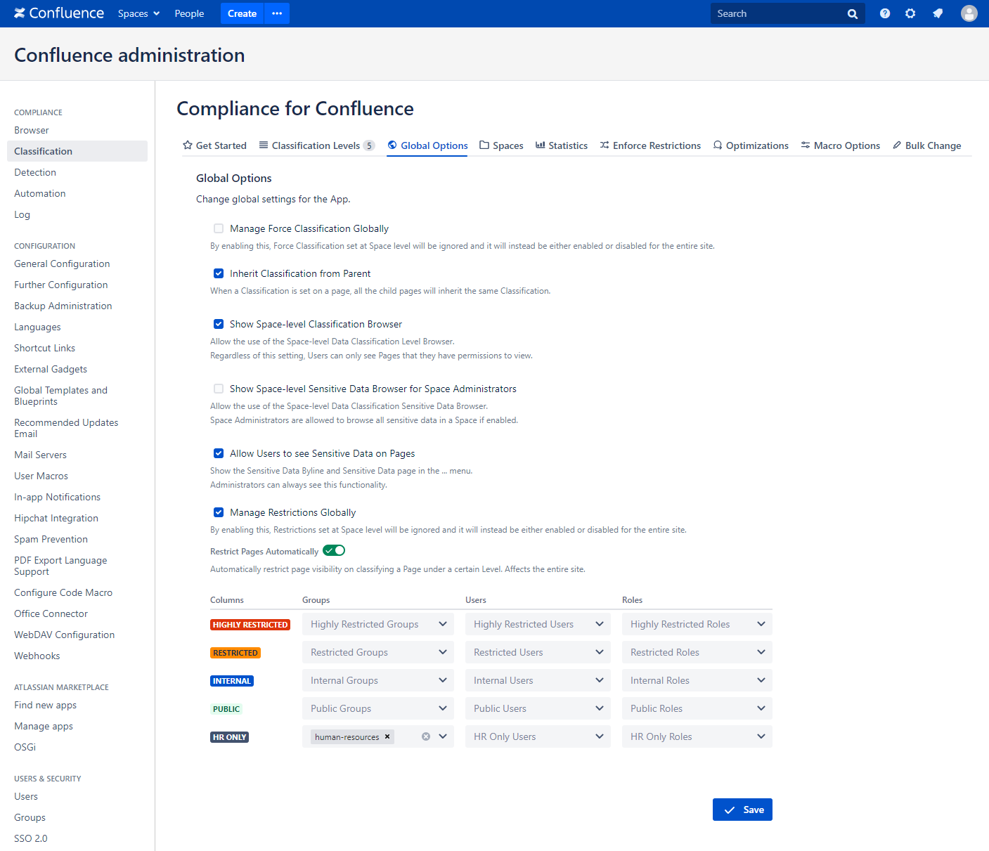Clear the HR Only groups selection
Viewport: 989px width, 851px height.
point(426,736)
